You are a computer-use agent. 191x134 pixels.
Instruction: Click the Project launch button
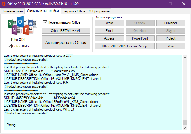[x=171, y=38]
